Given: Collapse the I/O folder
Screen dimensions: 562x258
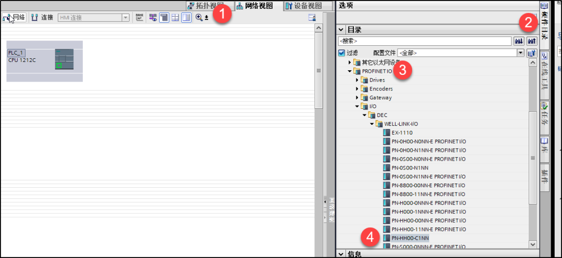Looking at the screenshot, I should pyautogui.click(x=357, y=106).
